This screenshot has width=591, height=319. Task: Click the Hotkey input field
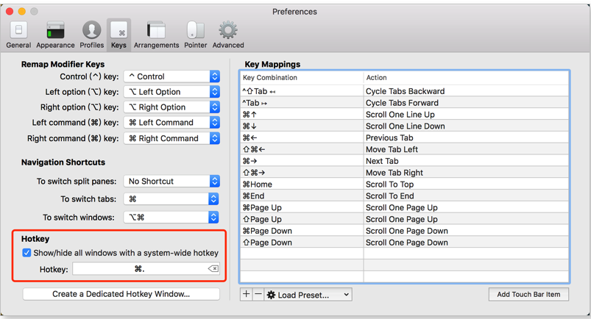pos(146,269)
